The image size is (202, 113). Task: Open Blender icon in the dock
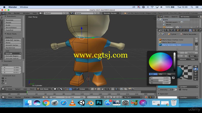pos(90,103)
